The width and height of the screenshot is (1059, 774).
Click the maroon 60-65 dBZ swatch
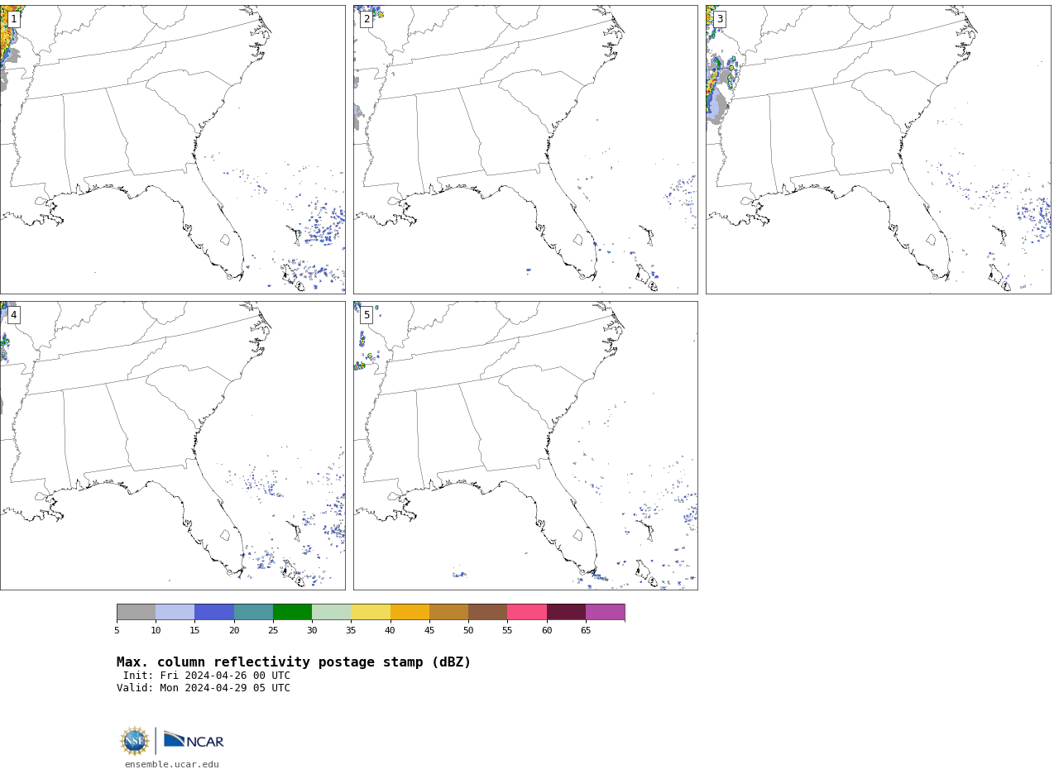pyautogui.click(x=566, y=612)
